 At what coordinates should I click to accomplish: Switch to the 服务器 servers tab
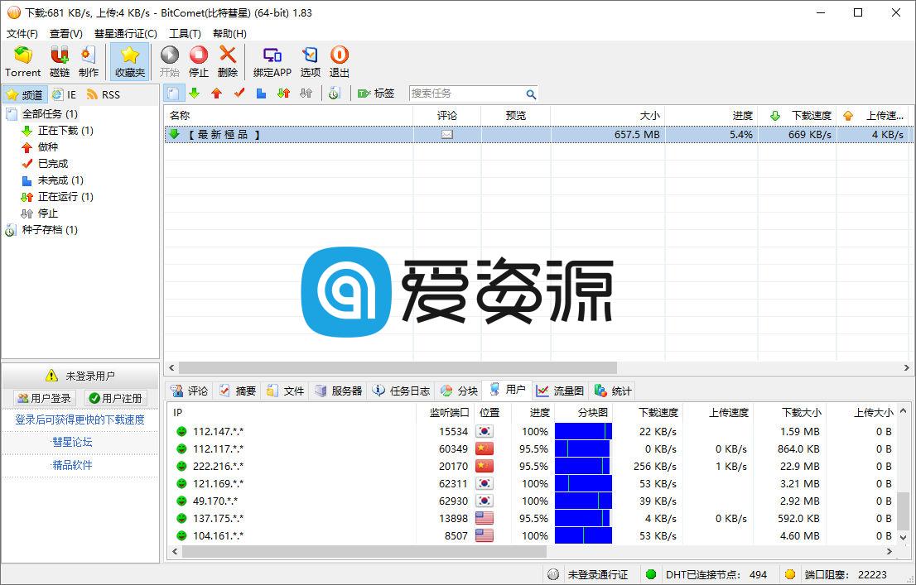pos(336,390)
